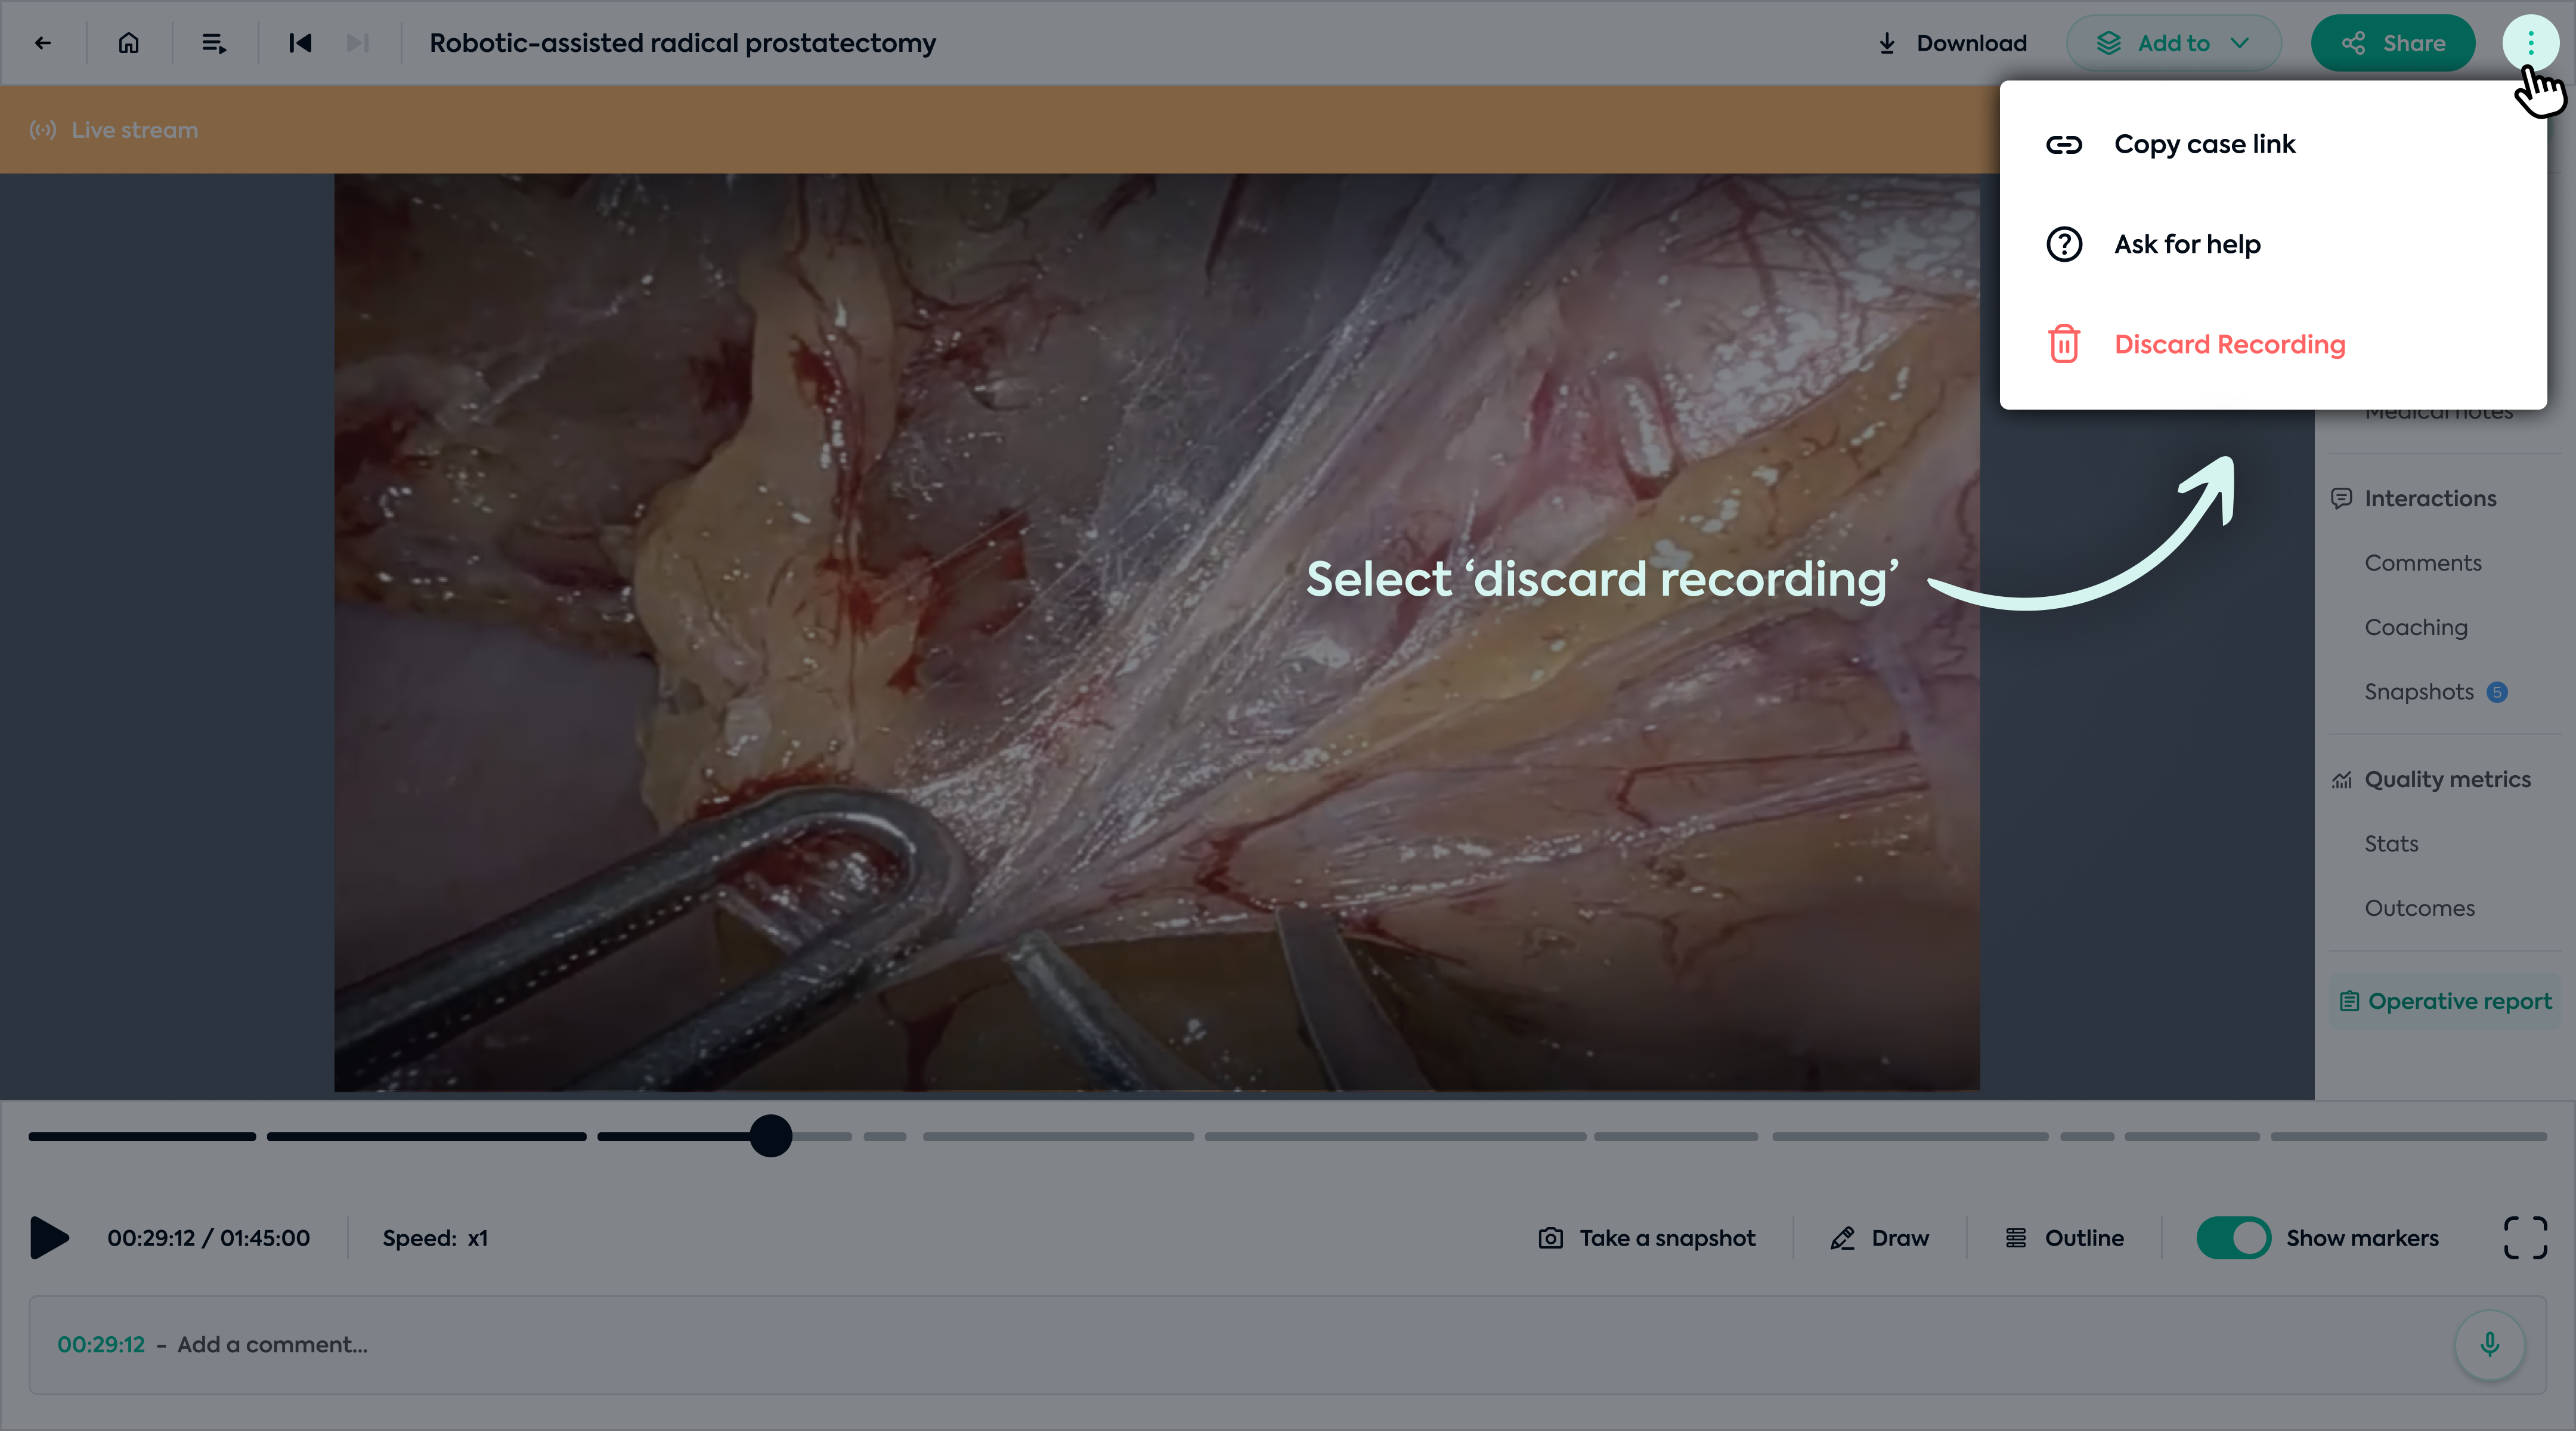
Task: Show Stats in the sidebar
Action: pyautogui.click(x=2391, y=844)
